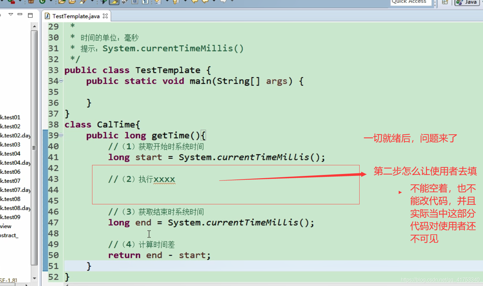Select the k.test02 package

(x=10, y=126)
